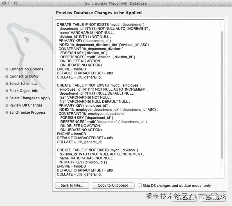
Task: Click the Execute button
Action: [213, 199]
